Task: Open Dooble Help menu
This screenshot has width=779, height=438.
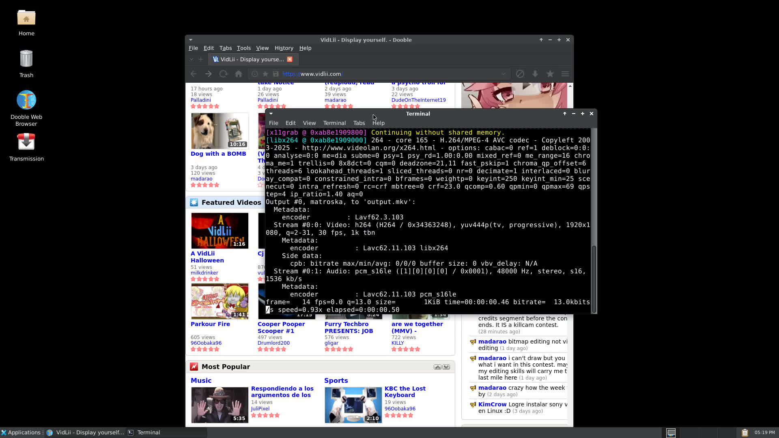Action: tap(306, 48)
